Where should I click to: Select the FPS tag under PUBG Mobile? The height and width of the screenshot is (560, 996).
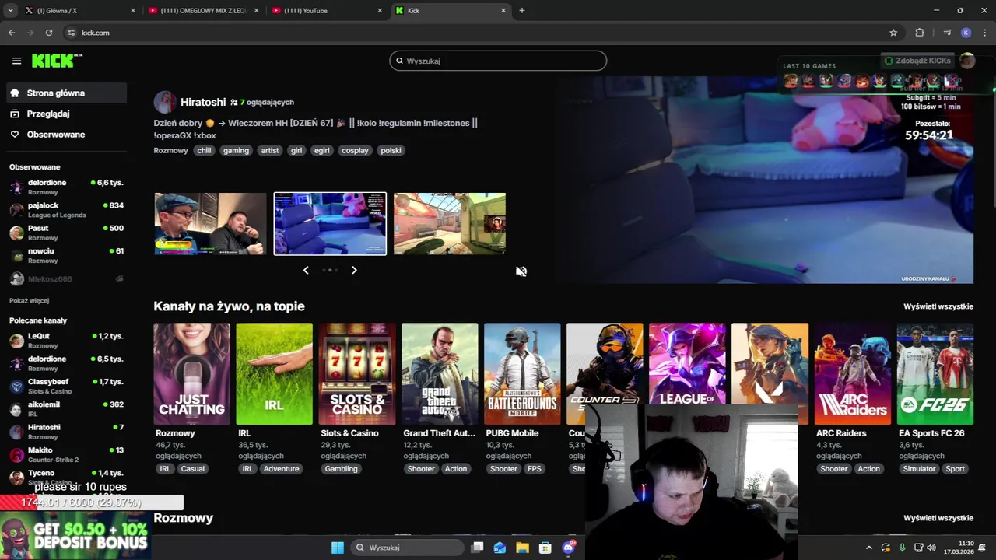(x=535, y=469)
